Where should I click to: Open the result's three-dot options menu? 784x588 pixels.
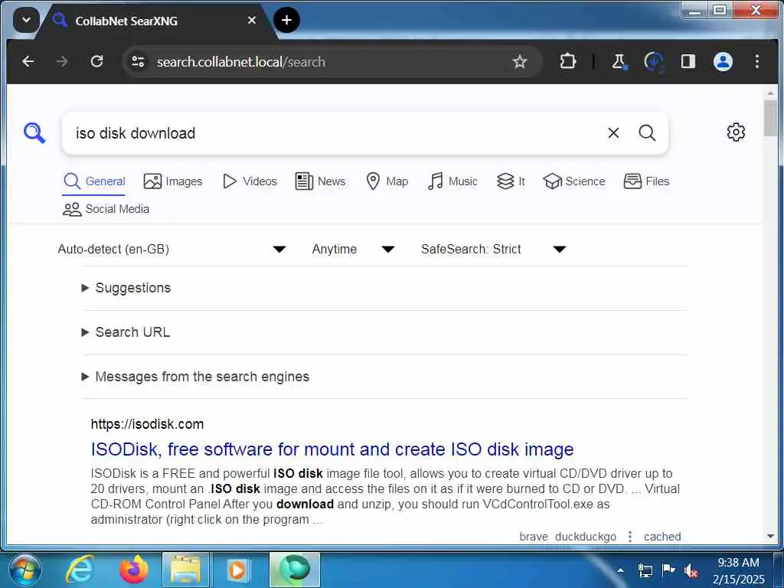pyautogui.click(x=630, y=537)
